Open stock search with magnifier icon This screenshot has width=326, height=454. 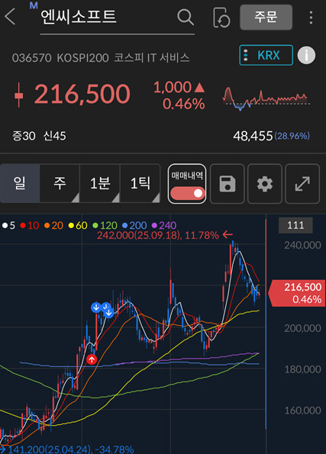coord(186,17)
